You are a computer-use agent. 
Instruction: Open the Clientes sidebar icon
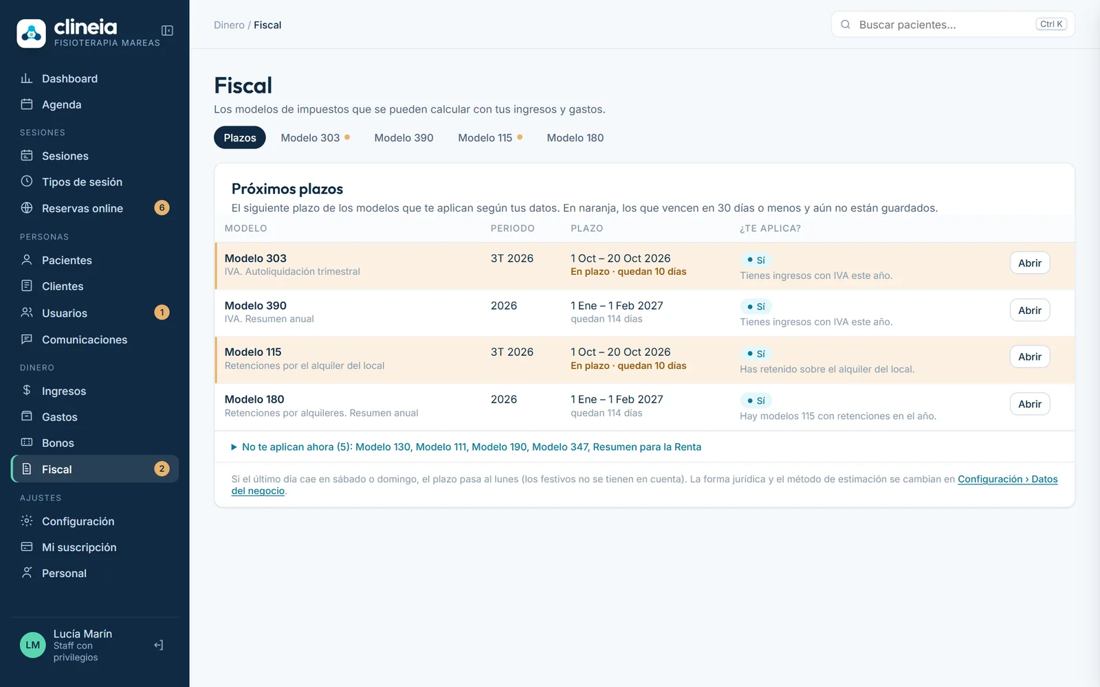(27, 286)
